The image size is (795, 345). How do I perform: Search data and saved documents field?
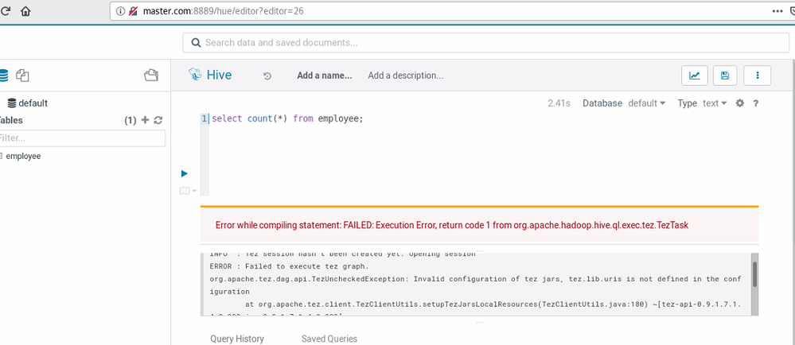pyautogui.click(x=485, y=43)
